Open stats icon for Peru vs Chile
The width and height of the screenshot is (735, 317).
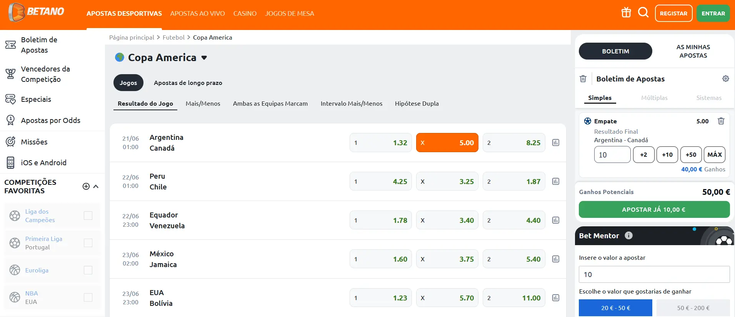click(556, 181)
